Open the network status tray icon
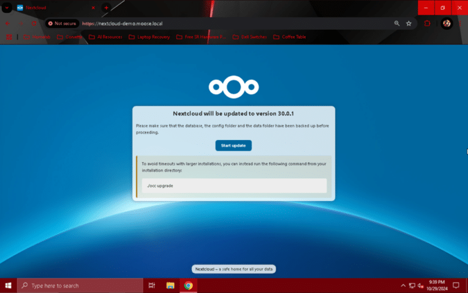This screenshot has height=293, width=468. 412,286
